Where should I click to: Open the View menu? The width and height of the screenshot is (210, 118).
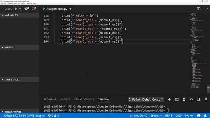click(15, 4)
